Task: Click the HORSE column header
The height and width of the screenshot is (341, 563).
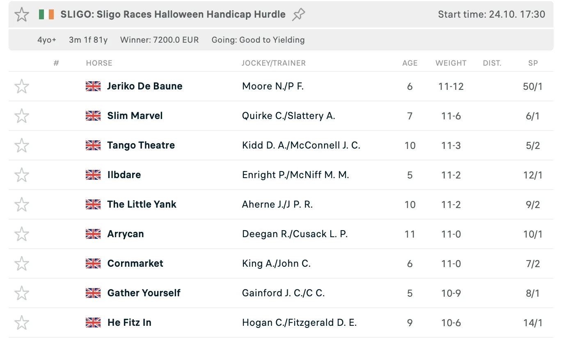Action: [99, 63]
